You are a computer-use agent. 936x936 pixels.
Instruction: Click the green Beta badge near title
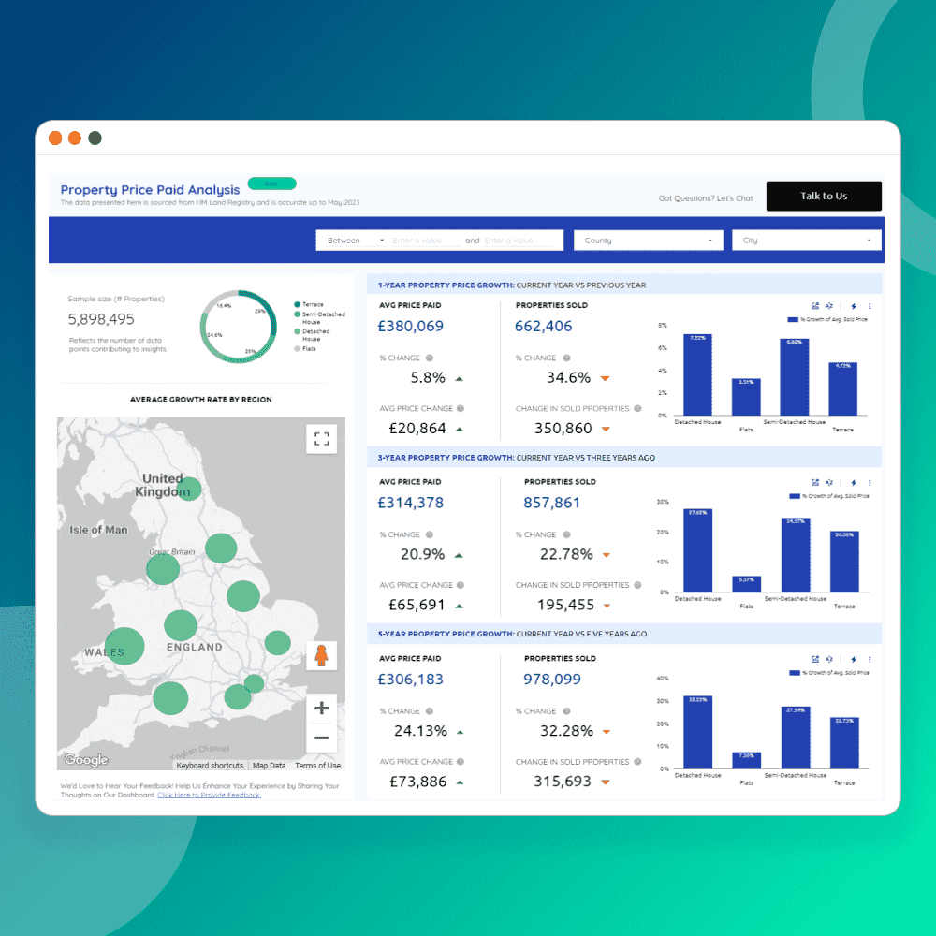271,183
